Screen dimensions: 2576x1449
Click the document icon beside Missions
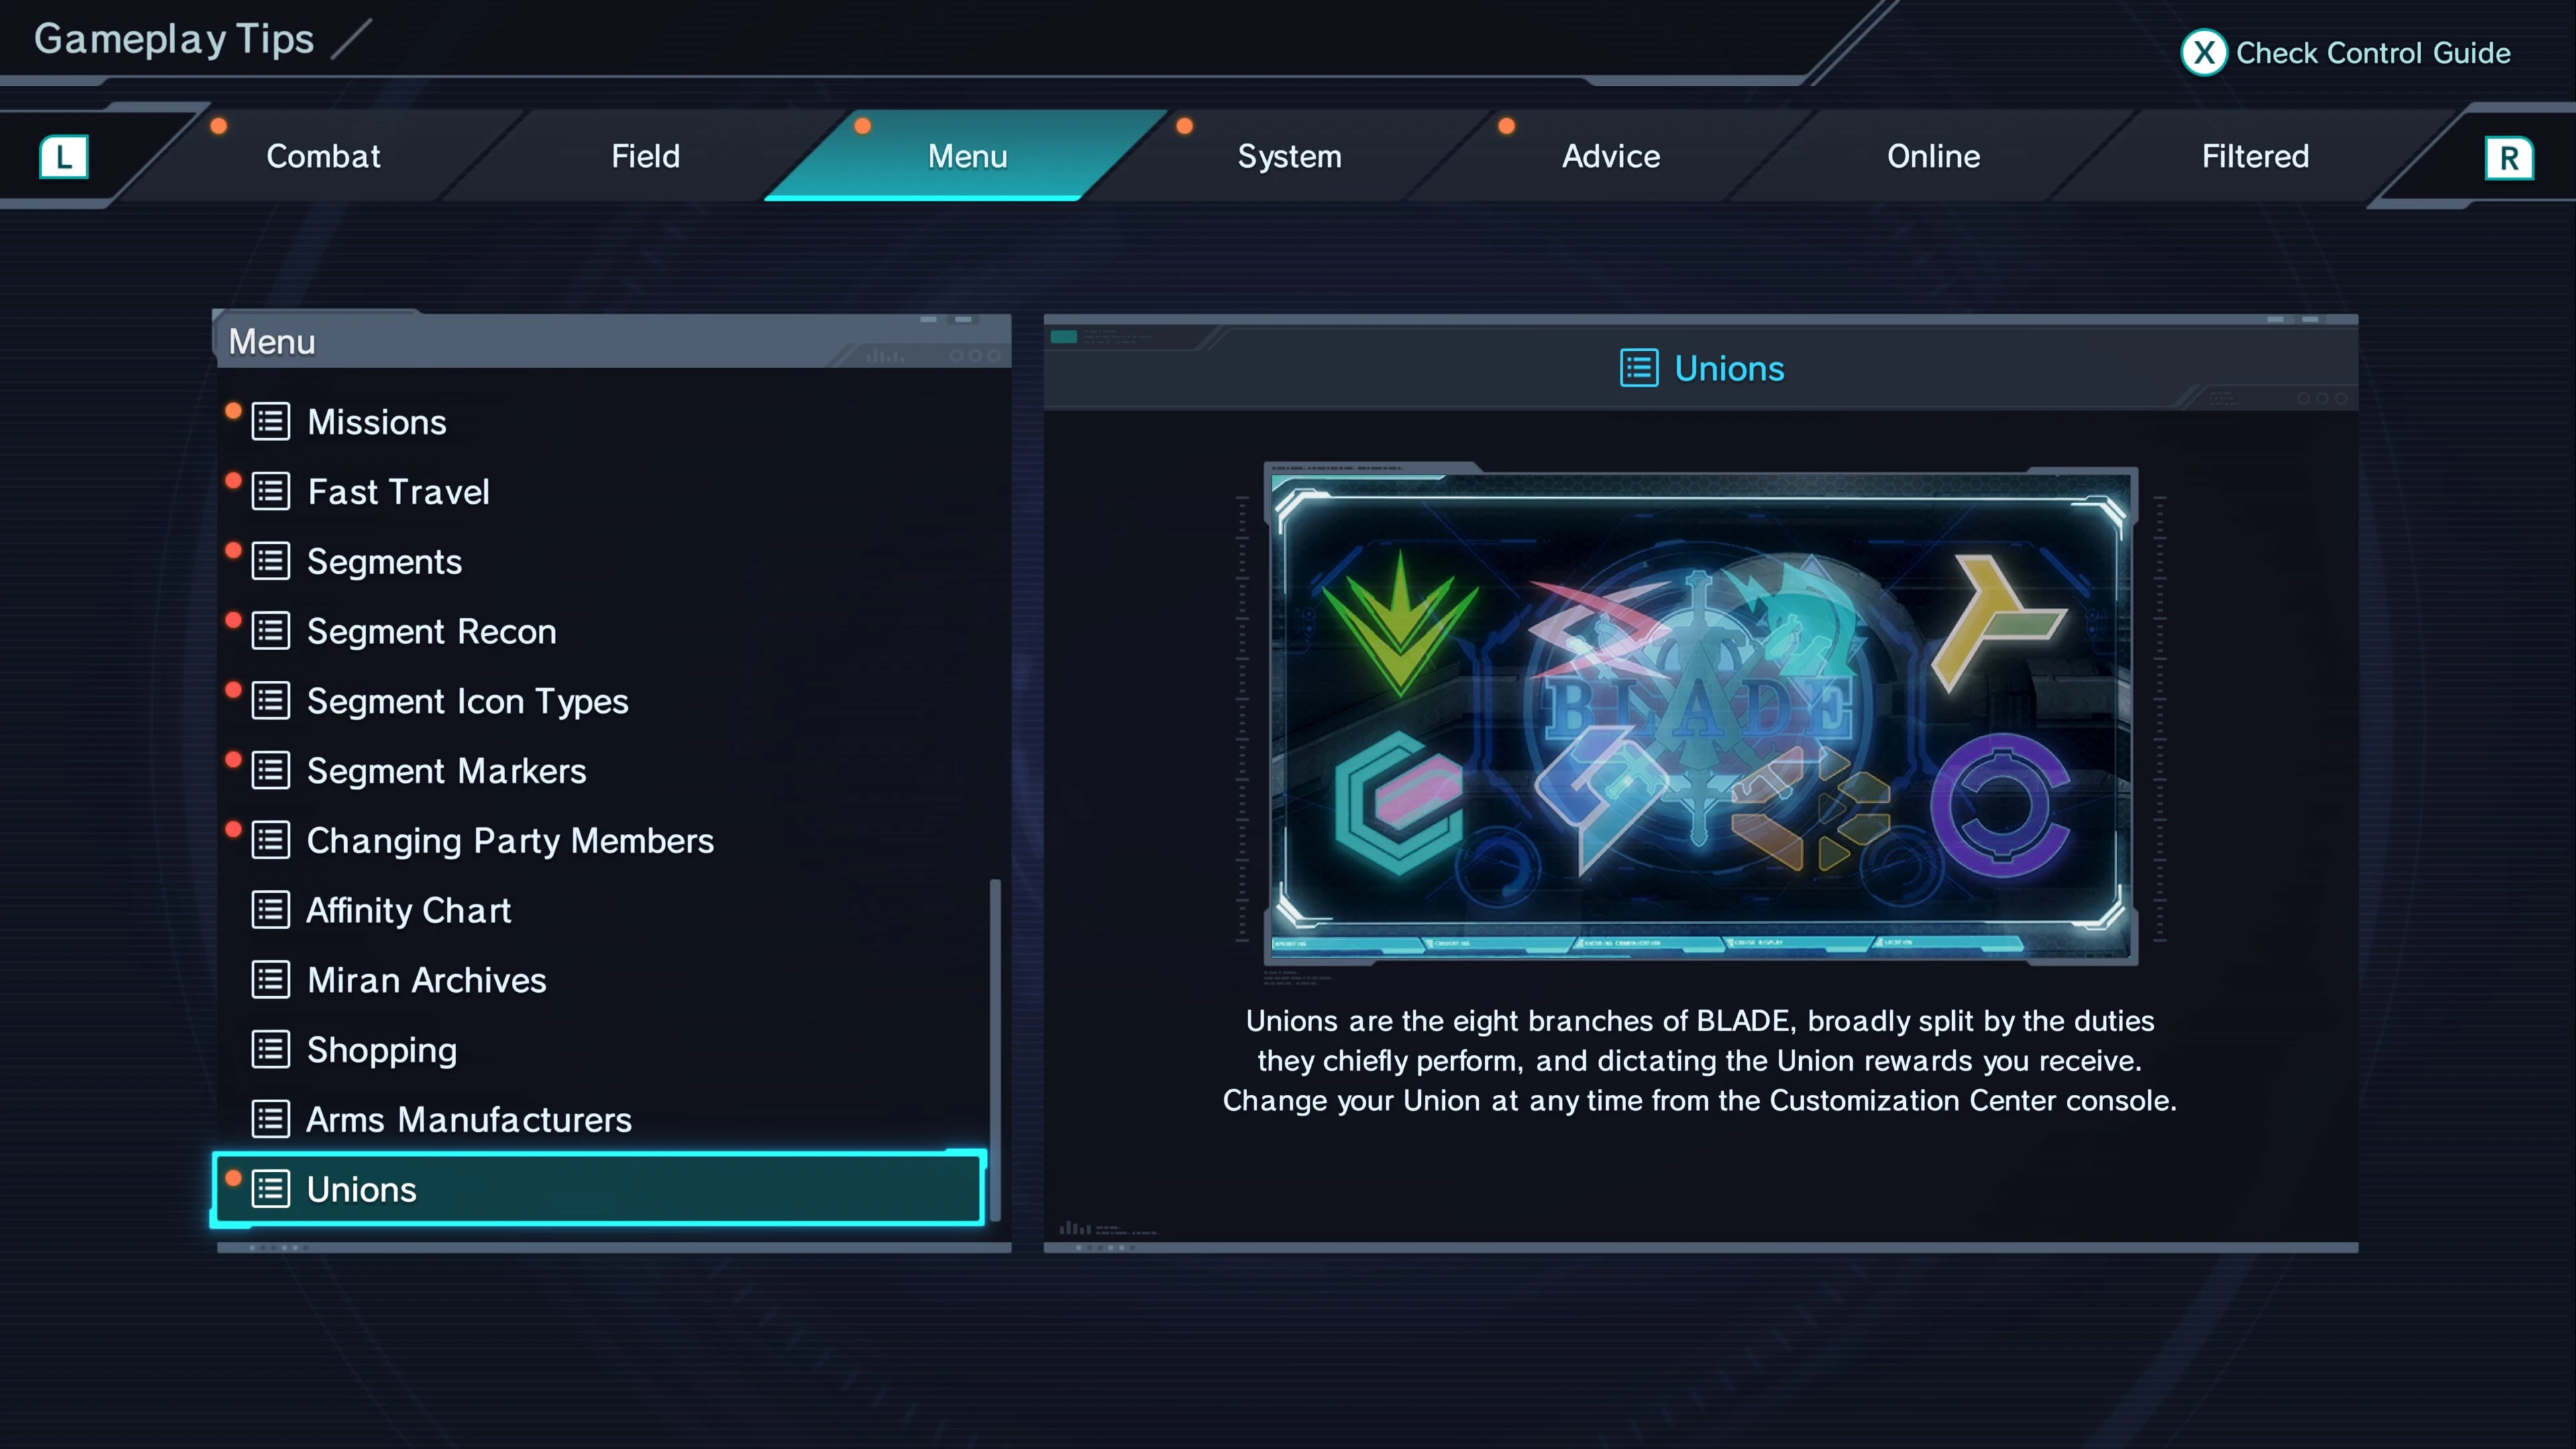click(x=271, y=422)
